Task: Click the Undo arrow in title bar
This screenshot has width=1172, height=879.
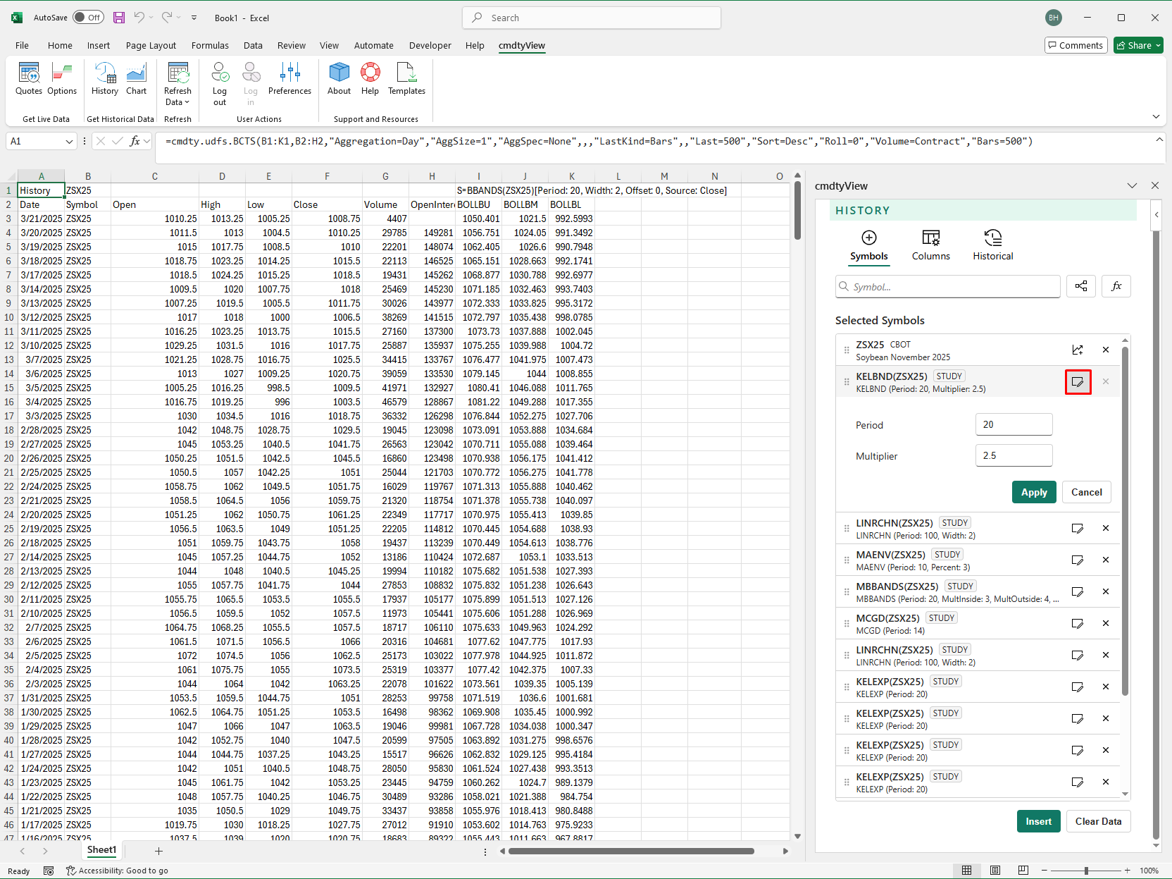Action: click(x=139, y=18)
